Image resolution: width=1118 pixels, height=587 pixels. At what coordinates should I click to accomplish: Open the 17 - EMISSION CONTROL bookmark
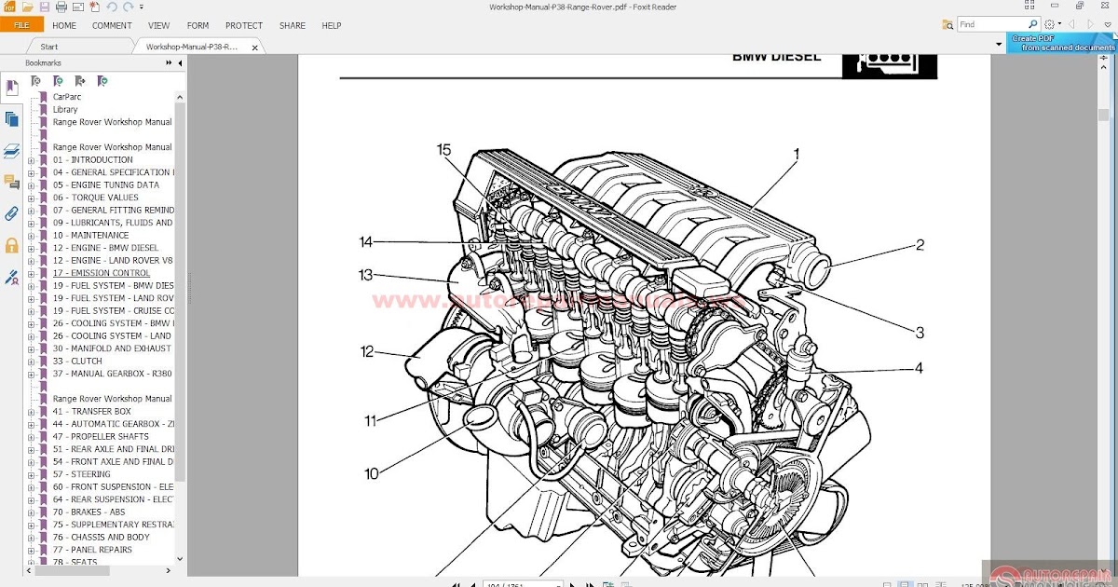(101, 273)
